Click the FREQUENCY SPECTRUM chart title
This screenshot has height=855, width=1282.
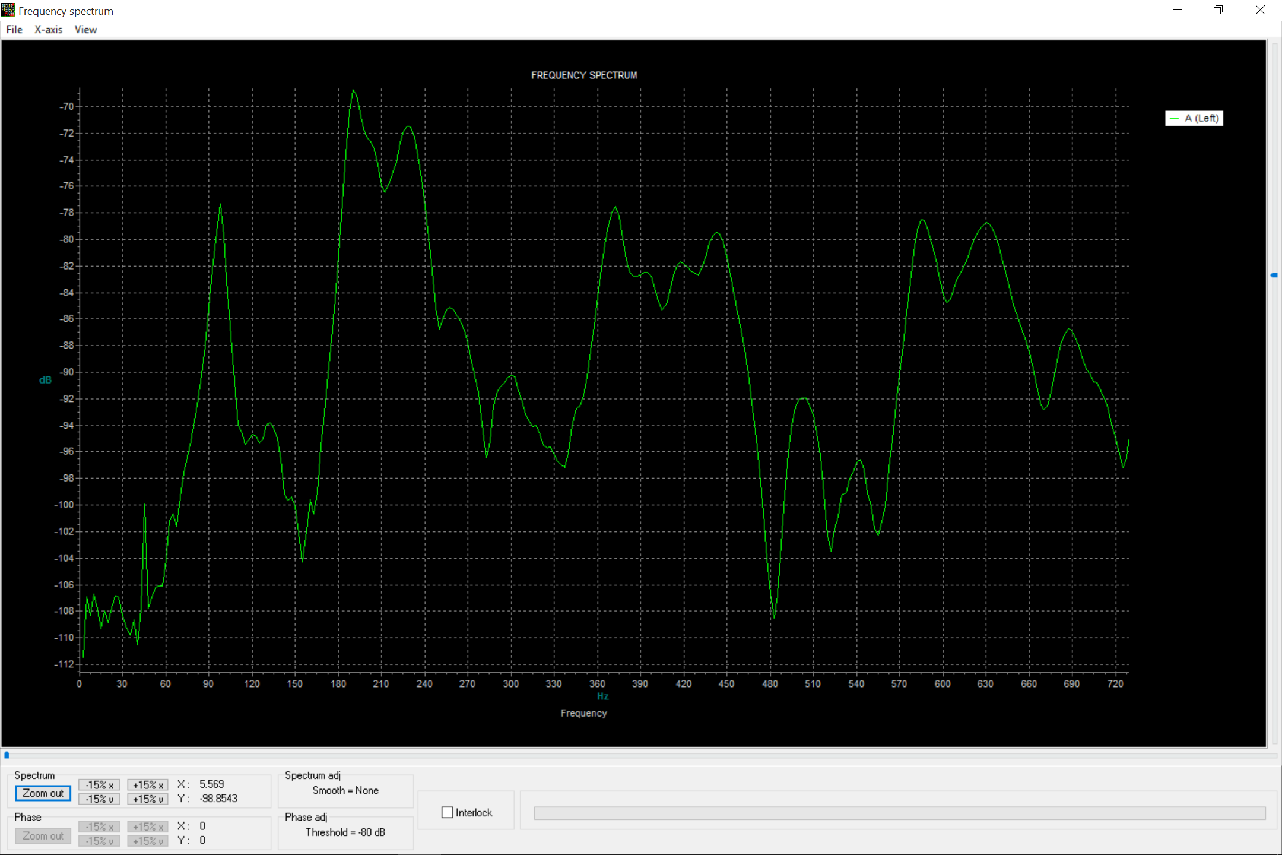click(x=584, y=75)
